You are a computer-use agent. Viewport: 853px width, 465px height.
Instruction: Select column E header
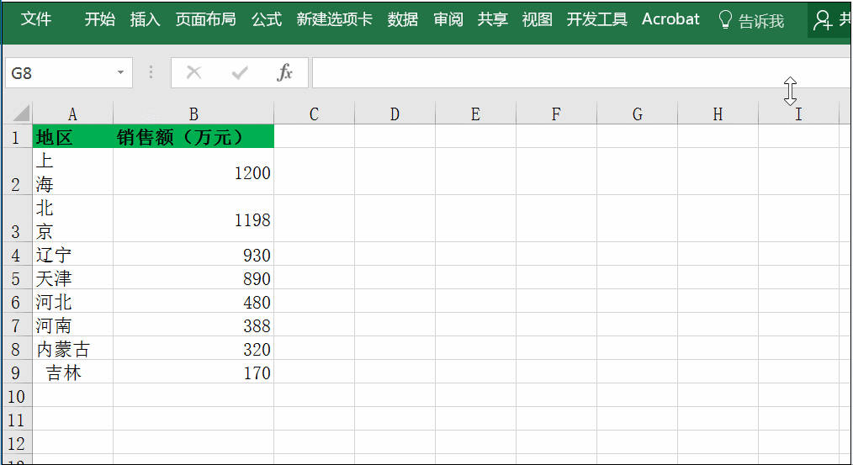pyautogui.click(x=475, y=114)
